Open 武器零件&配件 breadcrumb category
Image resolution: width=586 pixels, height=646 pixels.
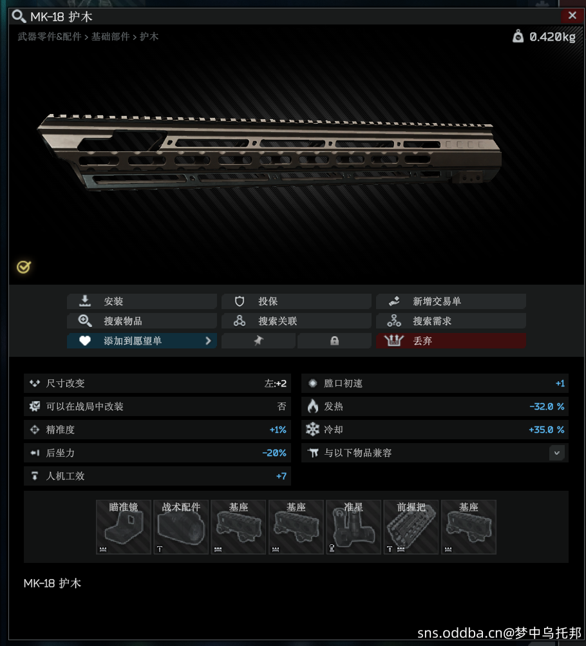click(50, 37)
